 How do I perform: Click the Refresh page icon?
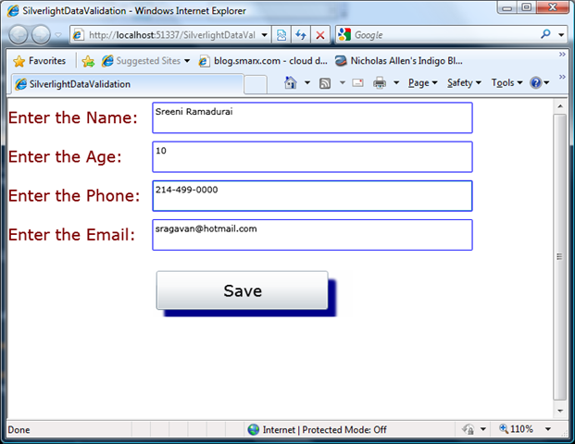tap(301, 35)
